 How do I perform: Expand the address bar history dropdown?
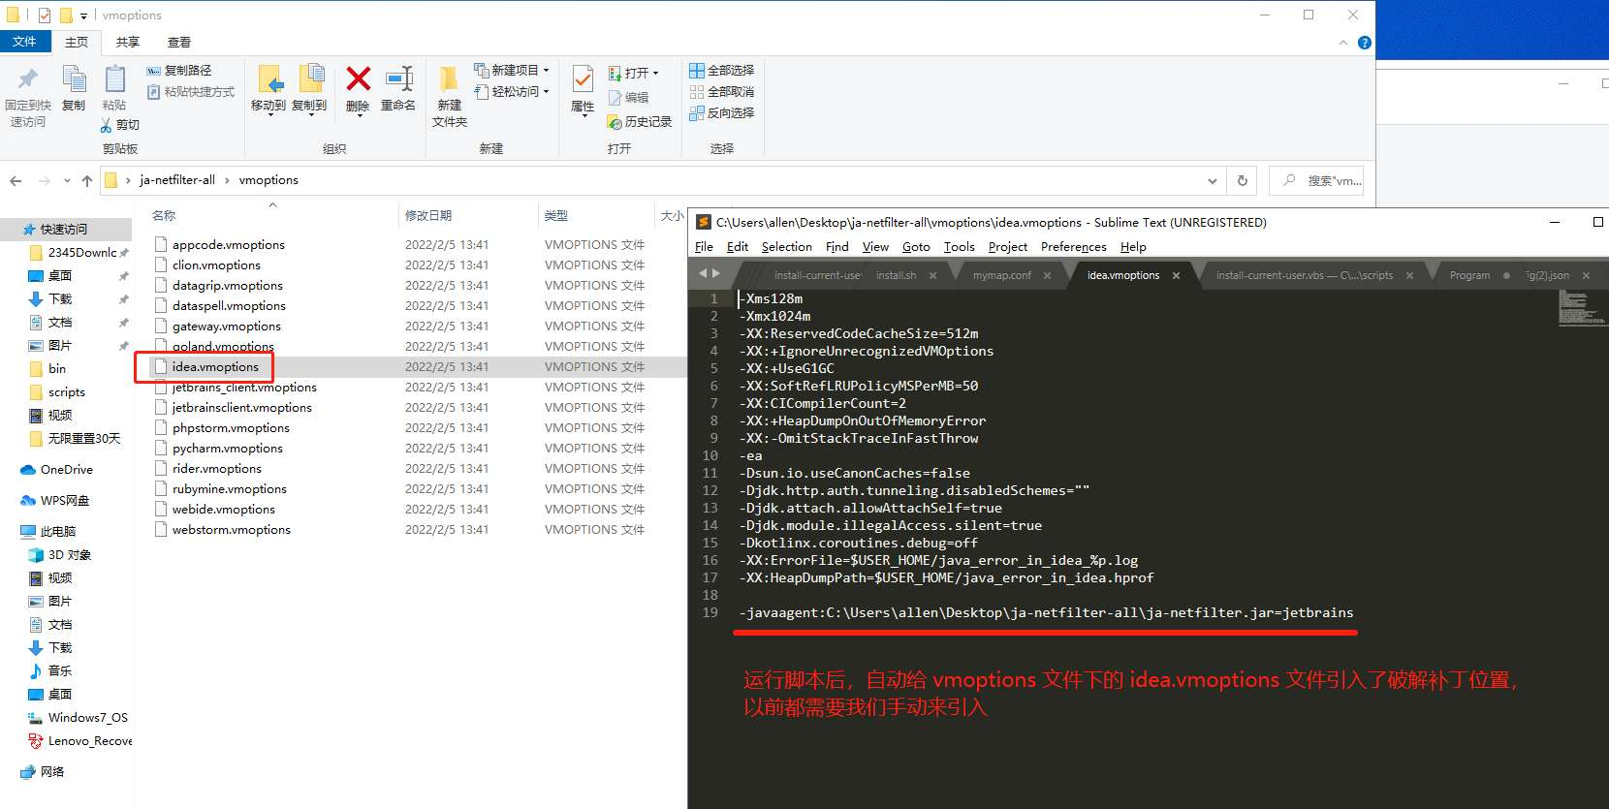1212,181
